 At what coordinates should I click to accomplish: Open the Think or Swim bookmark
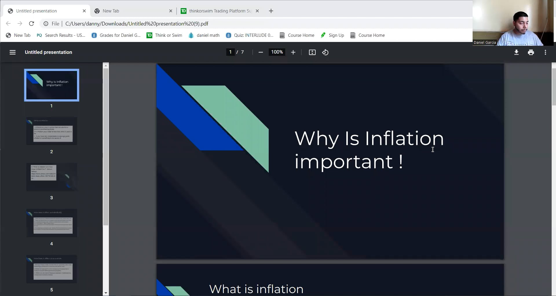(164, 35)
